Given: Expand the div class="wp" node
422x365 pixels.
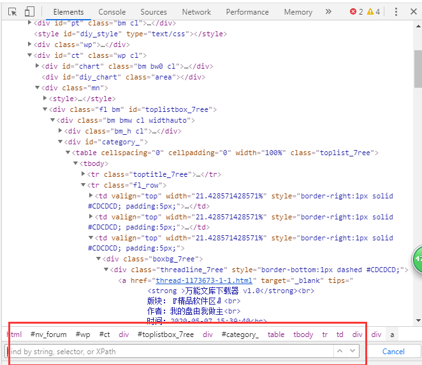Looking at the screenshot, I should [29, 44].
